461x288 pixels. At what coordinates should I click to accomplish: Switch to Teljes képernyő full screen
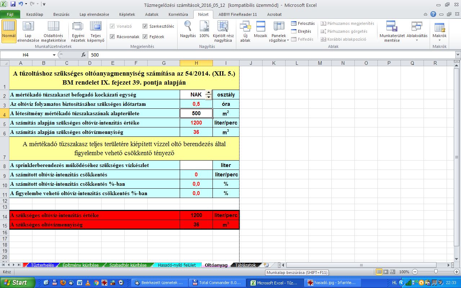coord(96,31)
